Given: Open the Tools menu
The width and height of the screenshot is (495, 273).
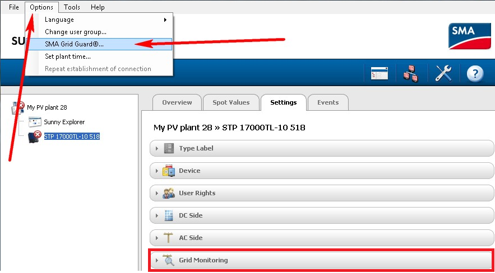Looking at the screenshot, I should (72, 7).
